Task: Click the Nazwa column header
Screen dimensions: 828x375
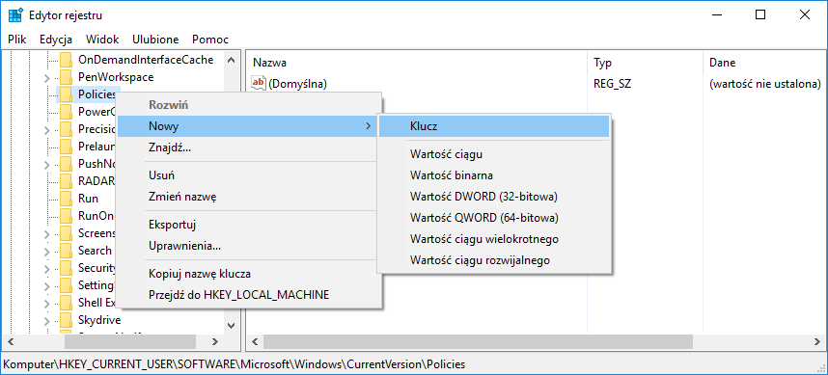Action: point(417,63)
